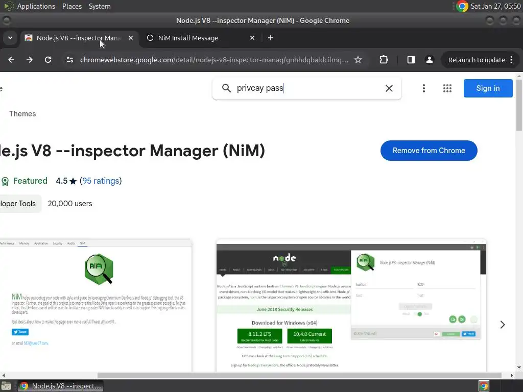This screenshot has width=523, height=392.
Task: Open the Chrome menu via Relaunch to update
Action: 480,60
